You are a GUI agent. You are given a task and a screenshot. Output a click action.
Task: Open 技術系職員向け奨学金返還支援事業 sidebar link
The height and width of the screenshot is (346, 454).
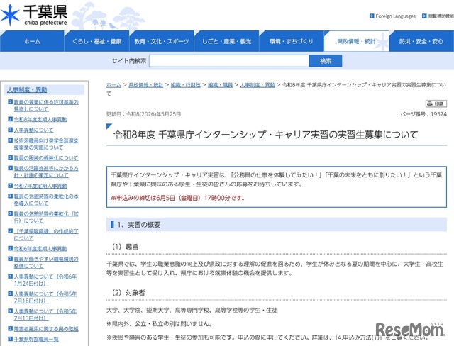(46, 144)
